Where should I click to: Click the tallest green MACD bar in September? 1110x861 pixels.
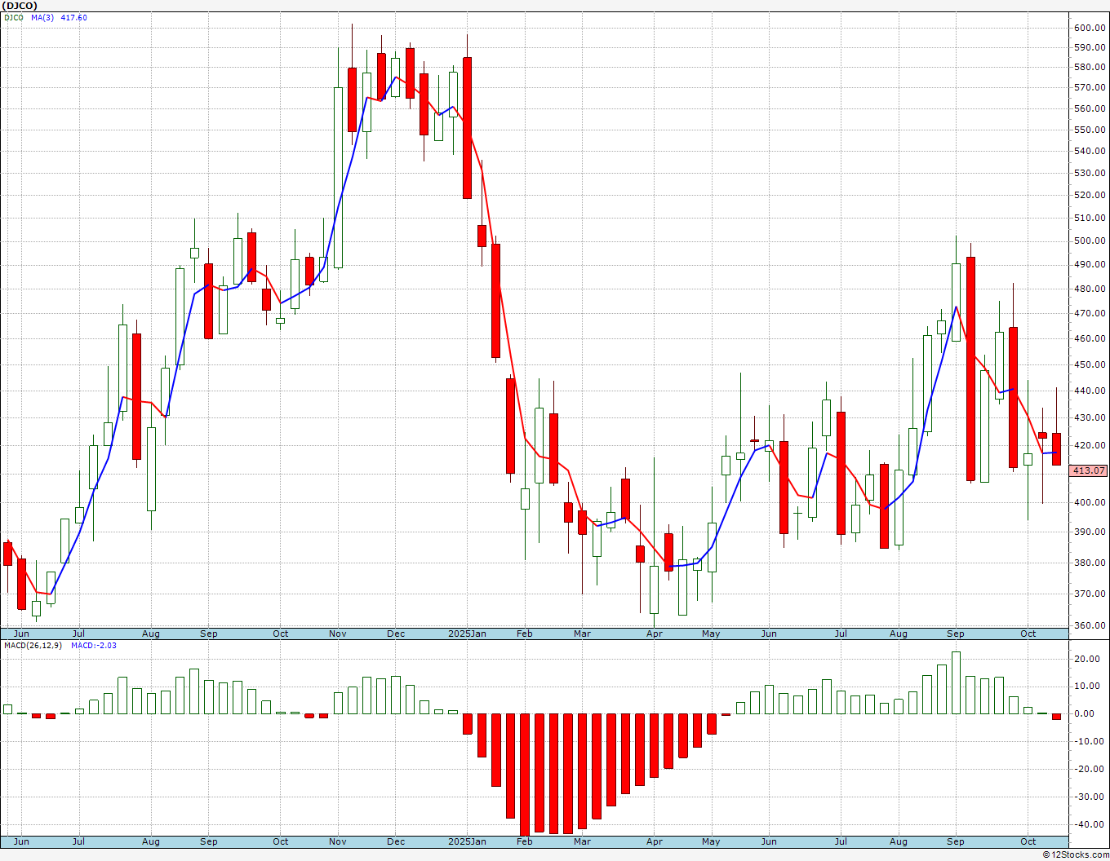point(956,682)
